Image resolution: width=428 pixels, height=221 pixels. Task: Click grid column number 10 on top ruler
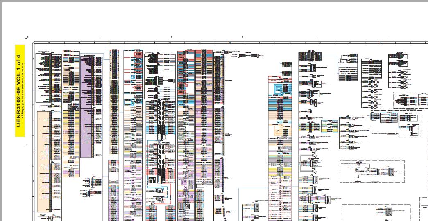tap(230, 43)
